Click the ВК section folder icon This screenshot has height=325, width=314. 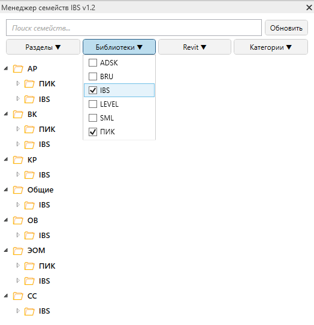(18, 114)
